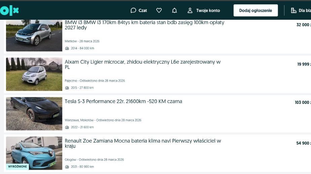Image resolution: width=311 pixels, height=174 pixels.
Task: Click the 2014 - 84 000 km text
Action: [82, 48]
